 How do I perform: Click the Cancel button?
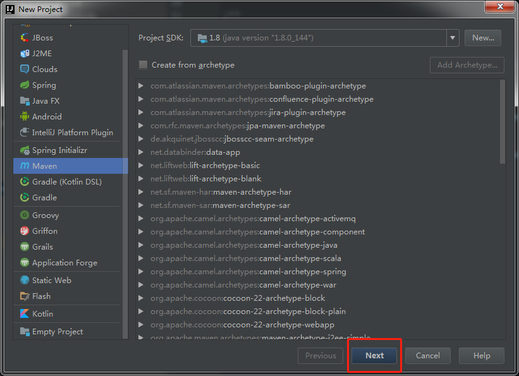tap(427, 356)
